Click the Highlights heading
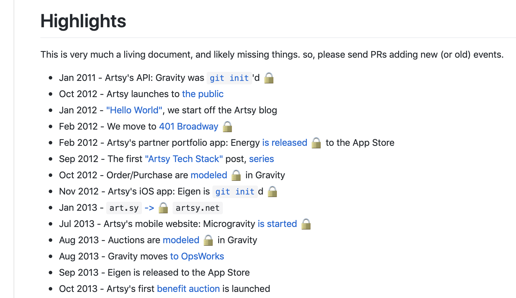Viewport: 516px width, 298px height. point(83,21)
